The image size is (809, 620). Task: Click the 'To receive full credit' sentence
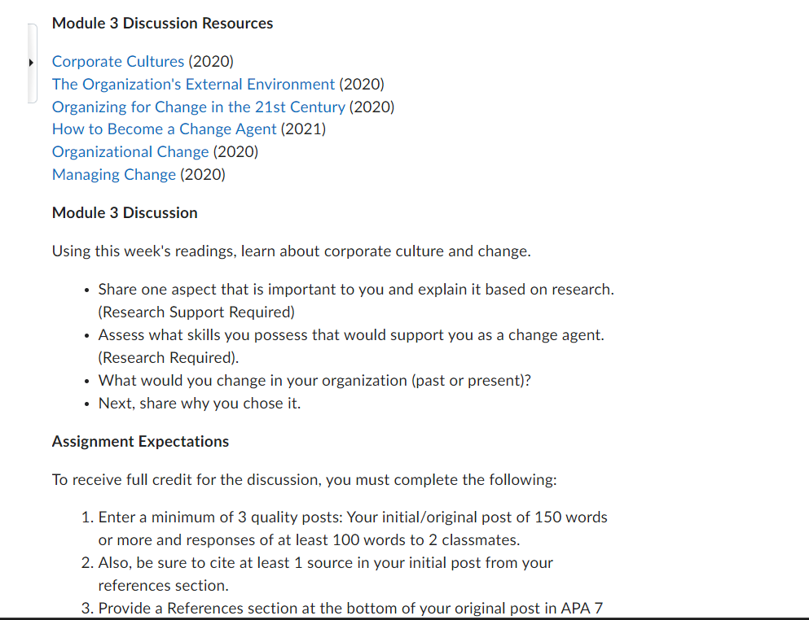click(305, 480)
